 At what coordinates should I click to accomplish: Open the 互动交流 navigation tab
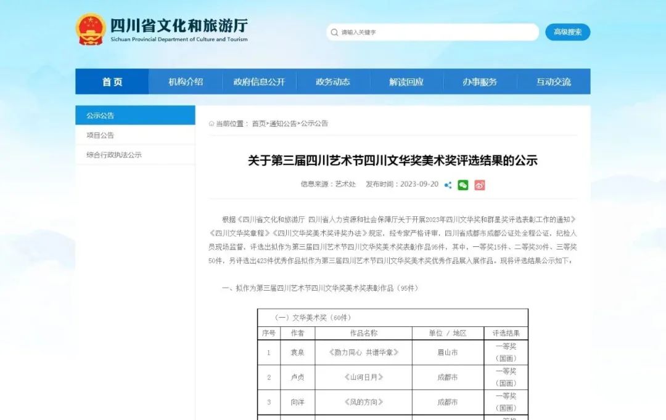553,81
